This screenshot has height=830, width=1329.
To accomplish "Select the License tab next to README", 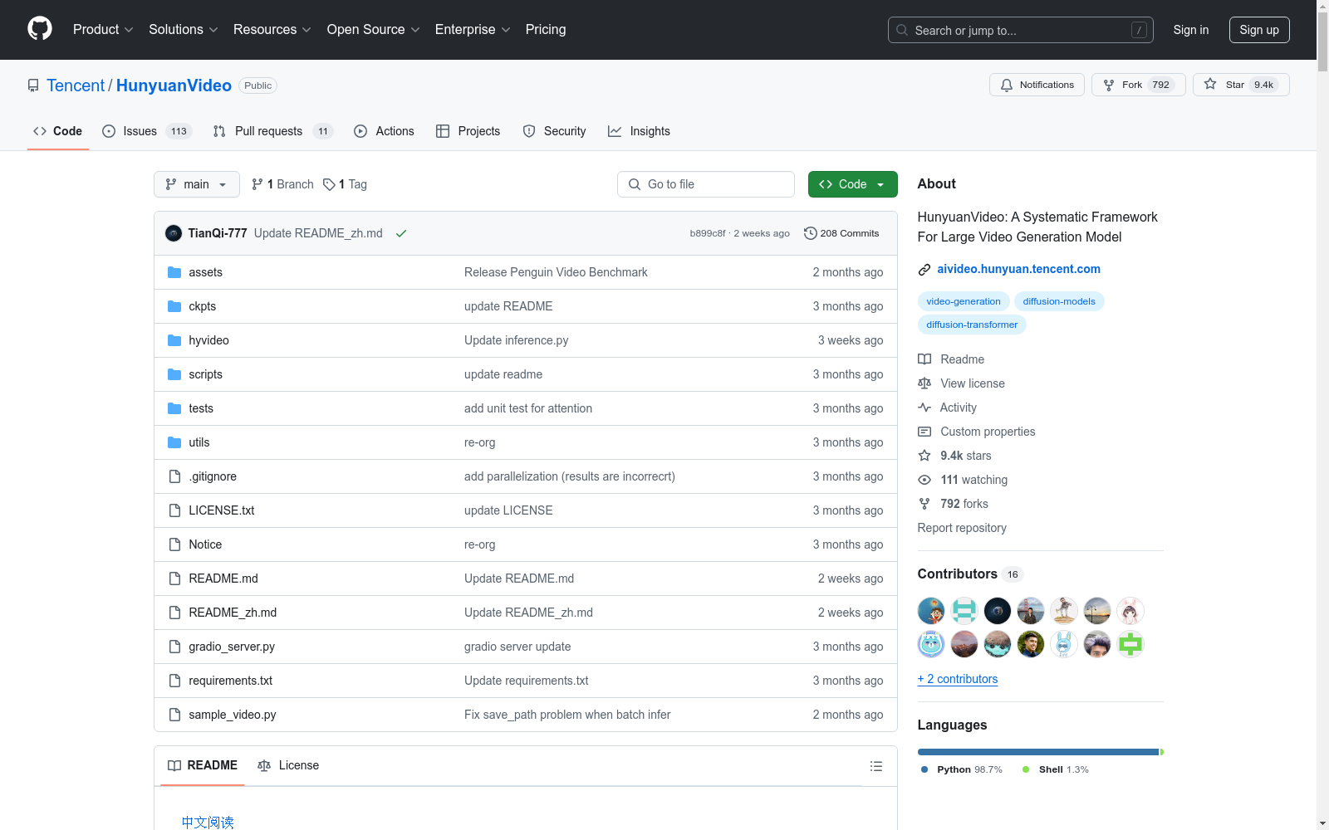I will (x=288, y=765).
